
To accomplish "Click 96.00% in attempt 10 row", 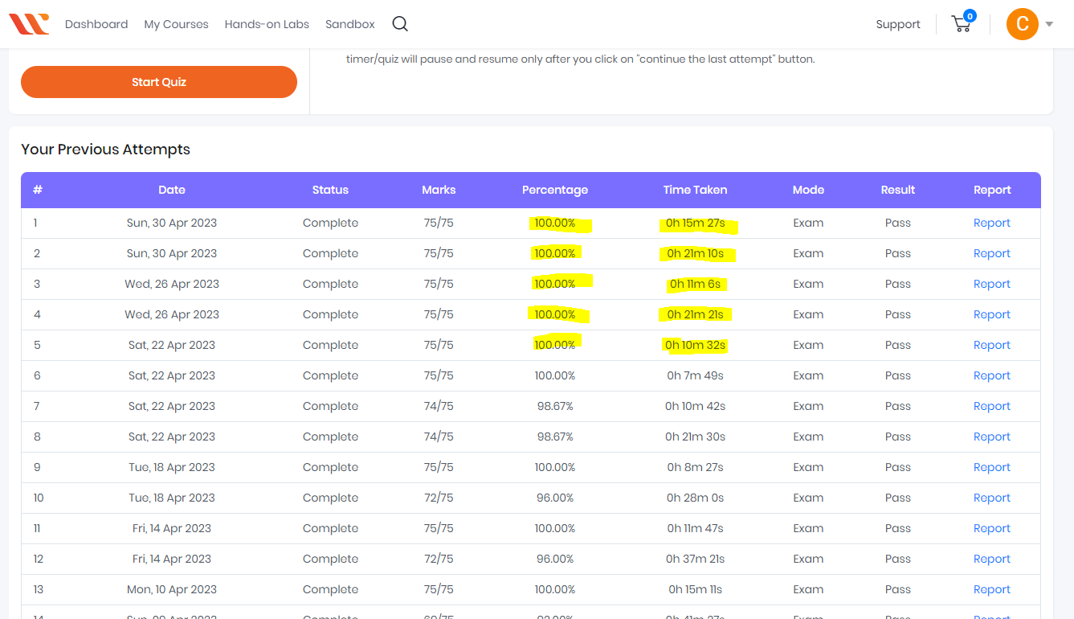I will click(555, 498).
